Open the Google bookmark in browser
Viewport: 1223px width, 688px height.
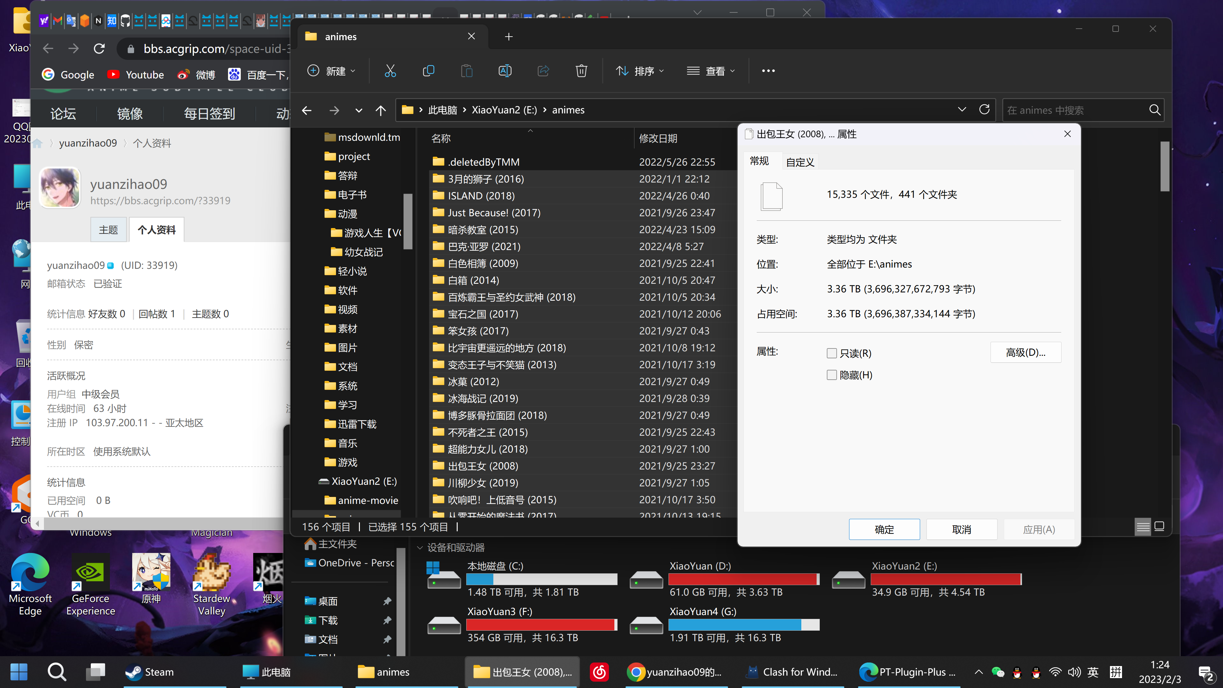pyautogui.click(x=68, y=75)
